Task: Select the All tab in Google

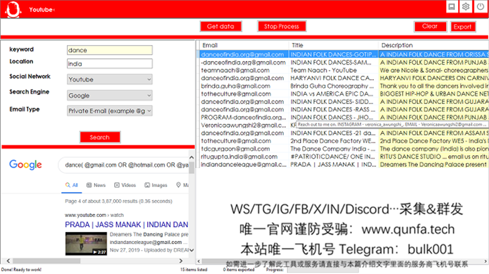Action: [x=71, y=185]
